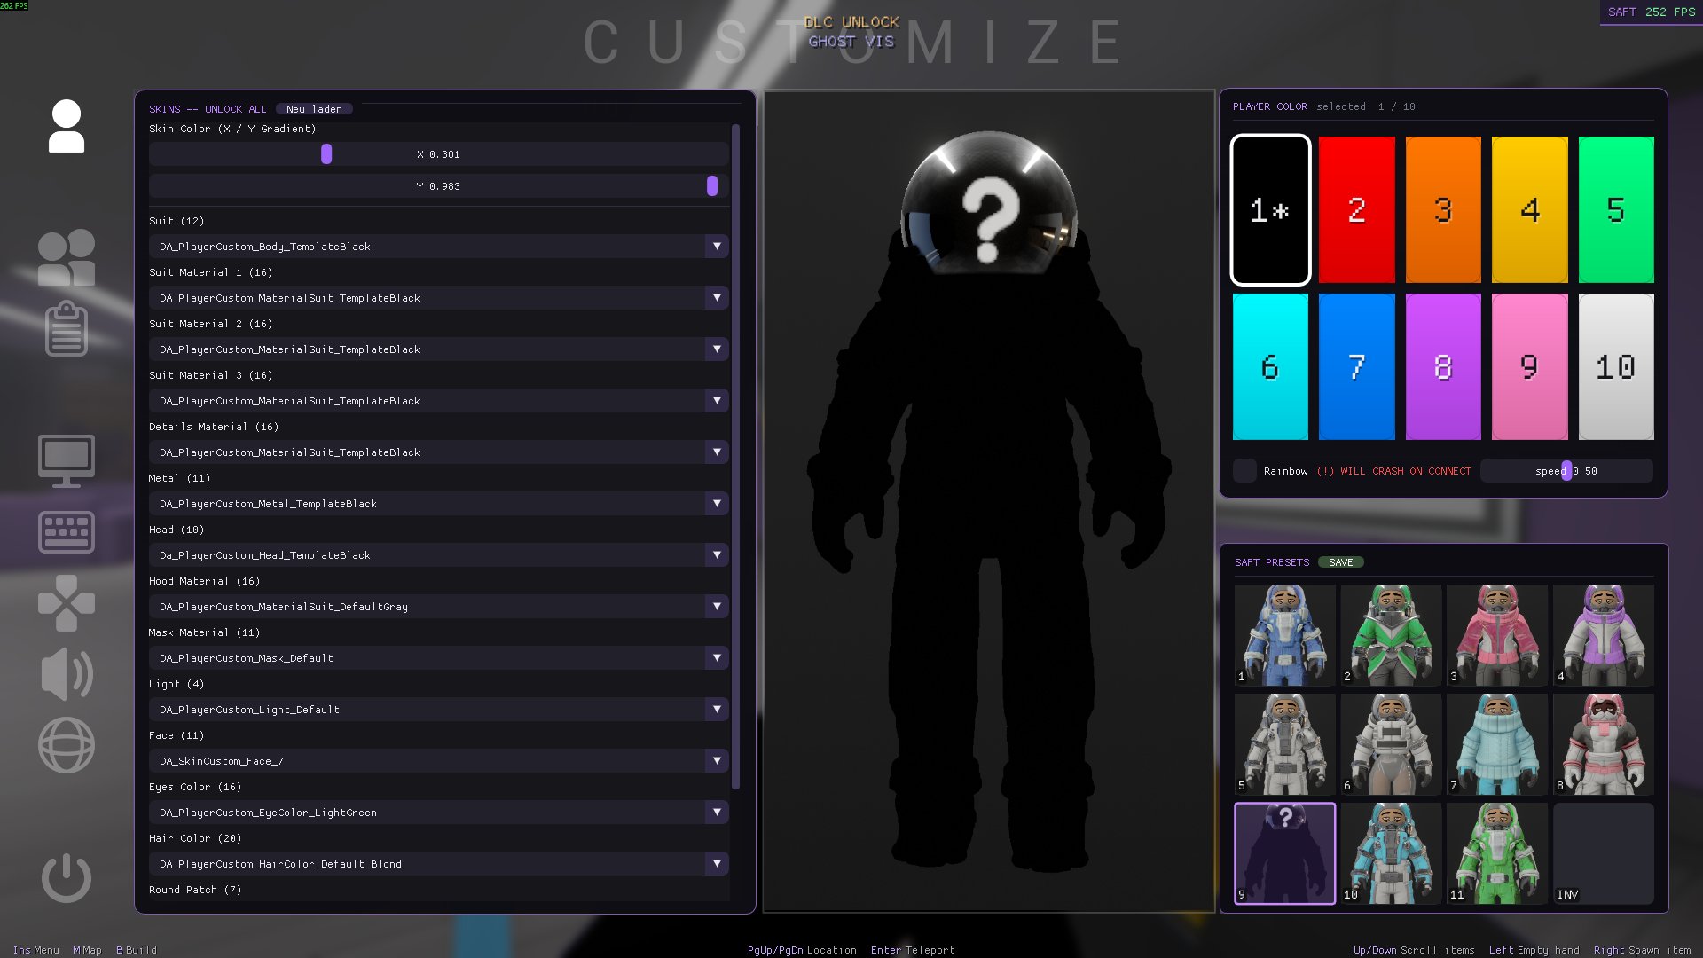1703x958 pixels.
Task: Click the INV preset slot
Action: 1604,853
